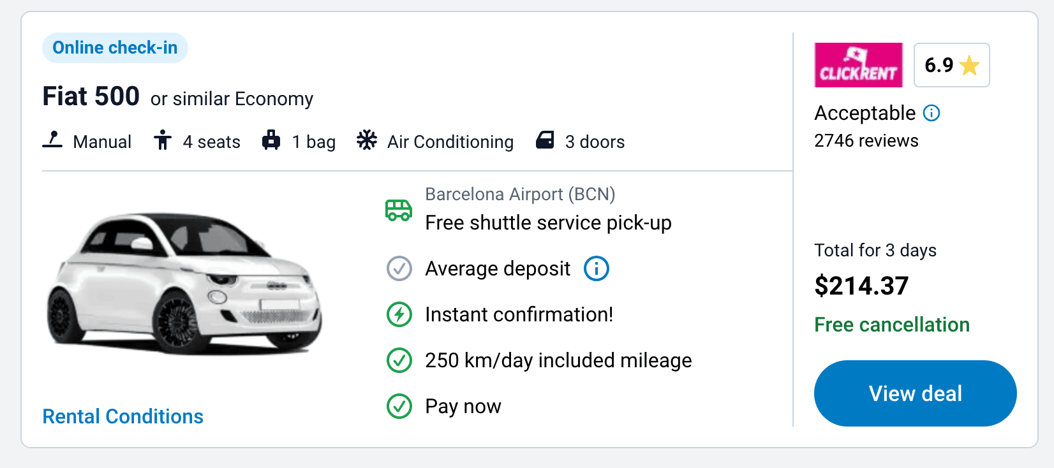Image resolution: width=1054 pixels, height=468 pixels.
Task: Click the Instant confirmation lightning icon
Action: pos(399,314)
